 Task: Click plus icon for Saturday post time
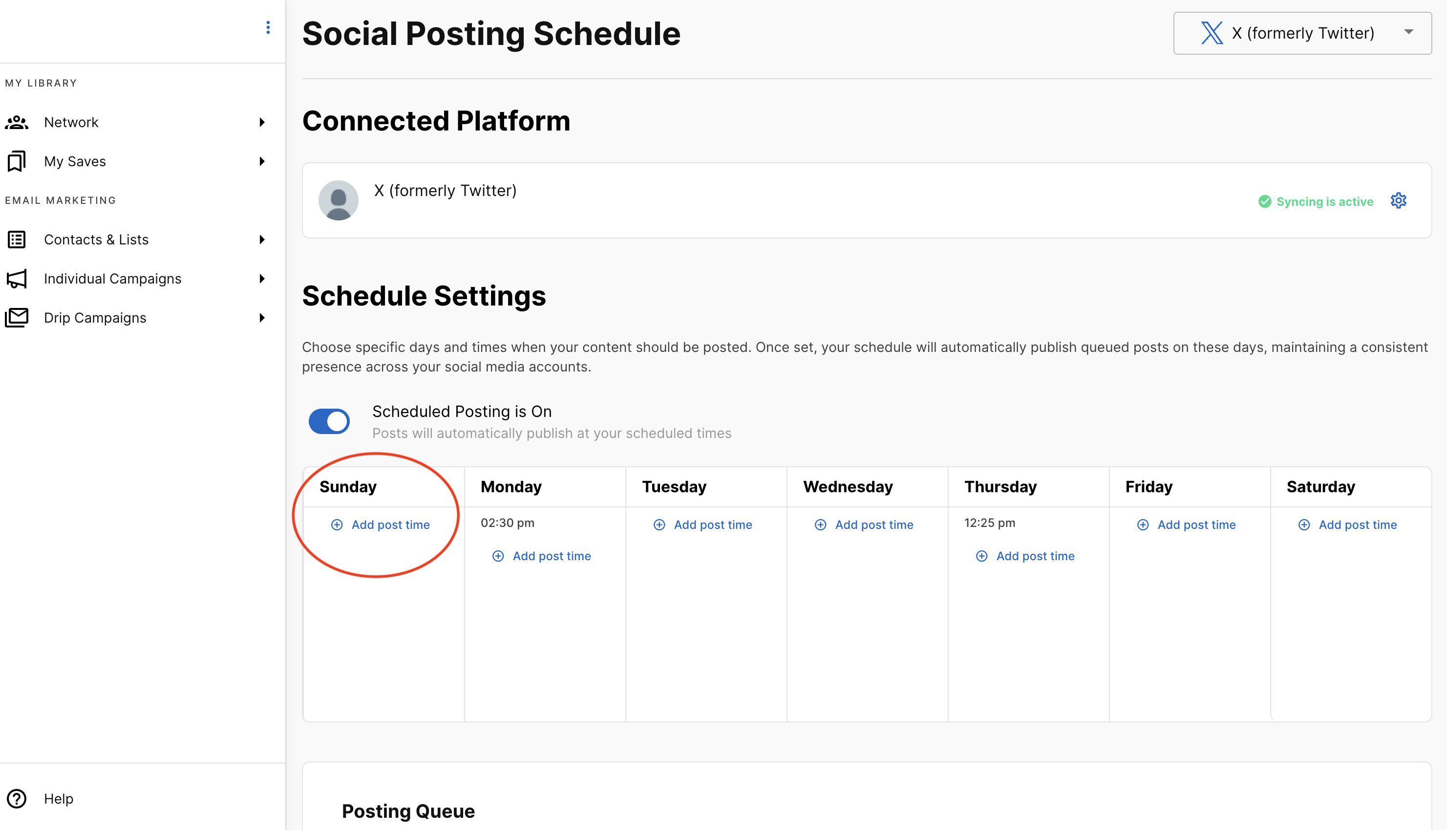click(x=1304, y=524)
